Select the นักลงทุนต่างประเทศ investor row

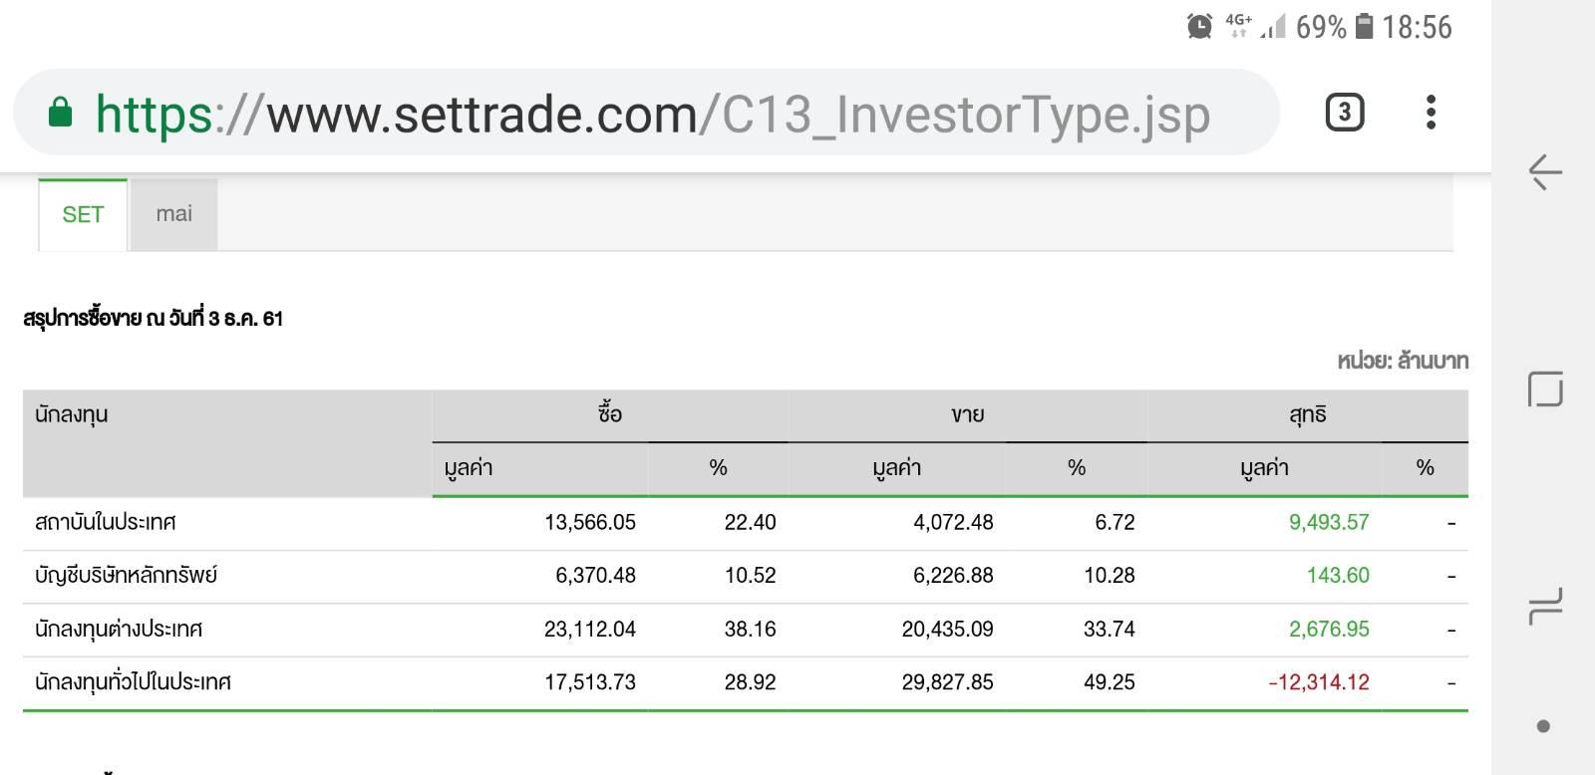tap(119, 630)
